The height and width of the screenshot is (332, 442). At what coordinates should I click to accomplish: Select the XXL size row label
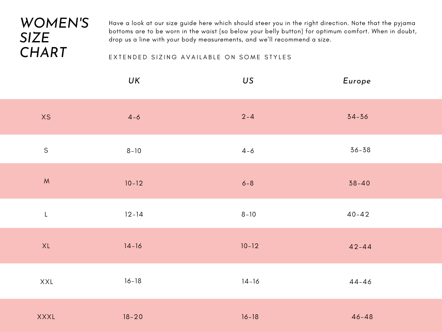click(47, 282)
